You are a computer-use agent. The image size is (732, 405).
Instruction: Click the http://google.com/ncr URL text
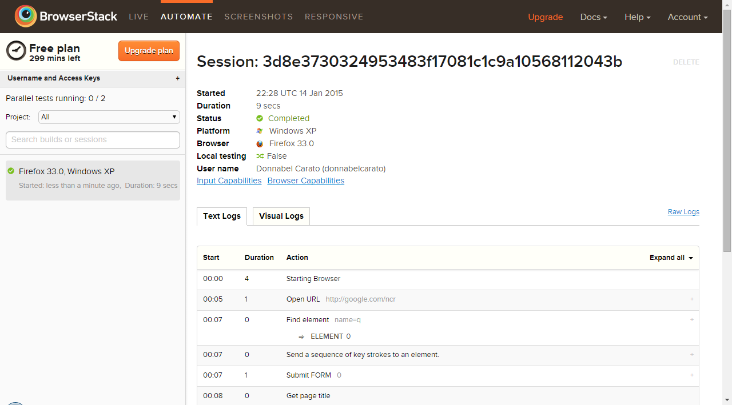point(360,299)
